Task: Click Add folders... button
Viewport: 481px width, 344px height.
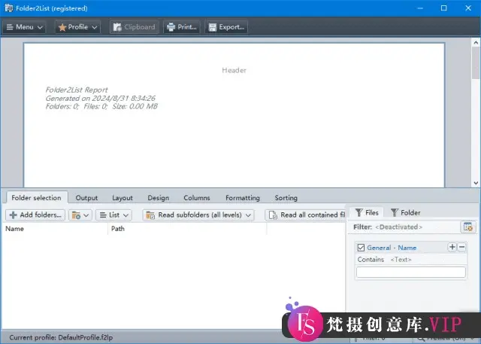Action: pos(35,215)
